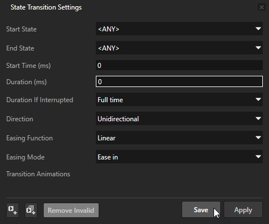Open the Duration If Interrupted dropdown
Viewport: 269px width, 224px height.
click(x=179, y=99)
